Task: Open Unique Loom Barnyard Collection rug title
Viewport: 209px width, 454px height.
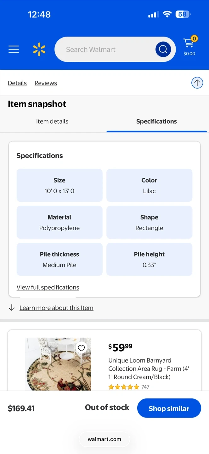Action: [x=149, y=369]
